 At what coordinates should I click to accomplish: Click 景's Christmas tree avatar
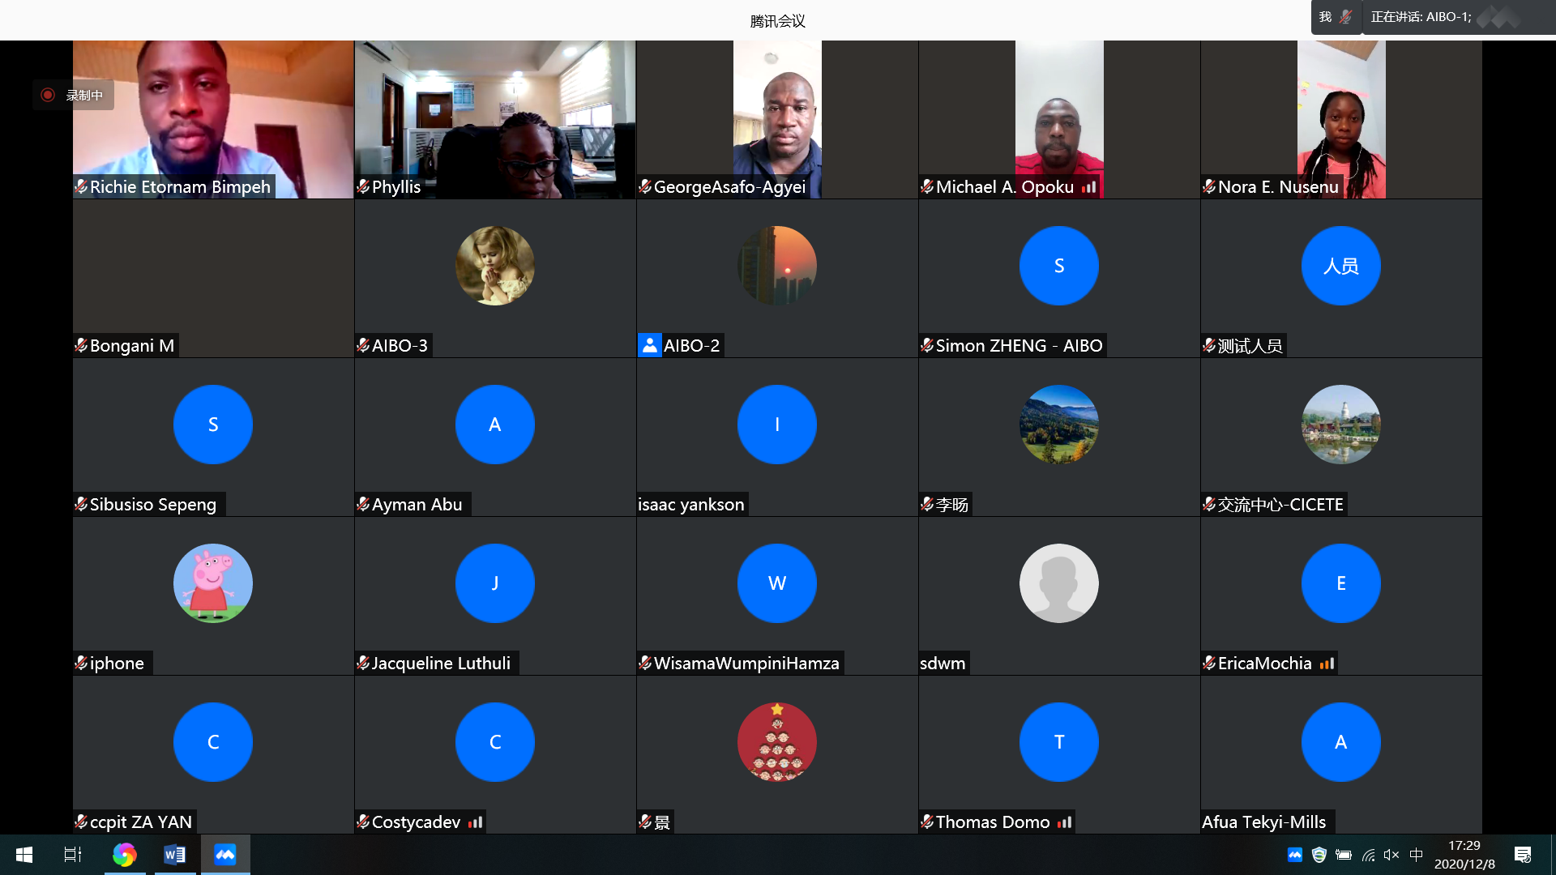pos(777,742)
